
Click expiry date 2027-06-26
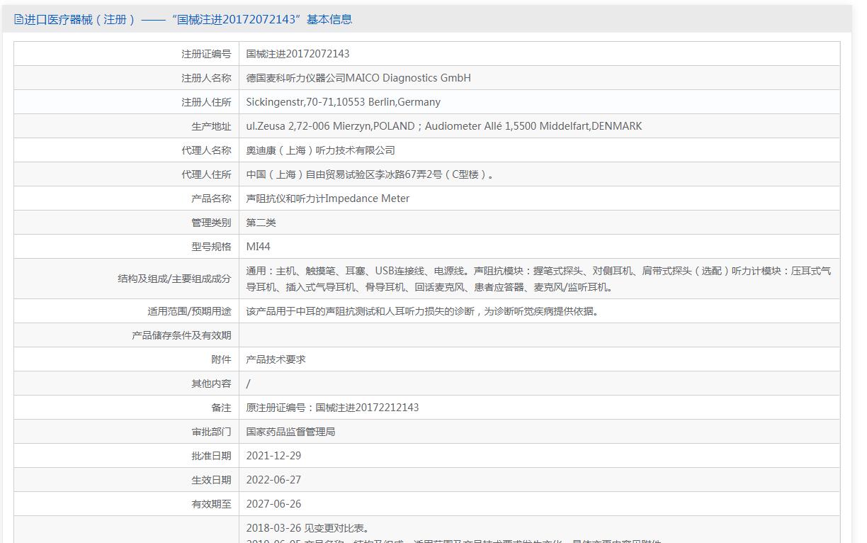pos(274,504)
